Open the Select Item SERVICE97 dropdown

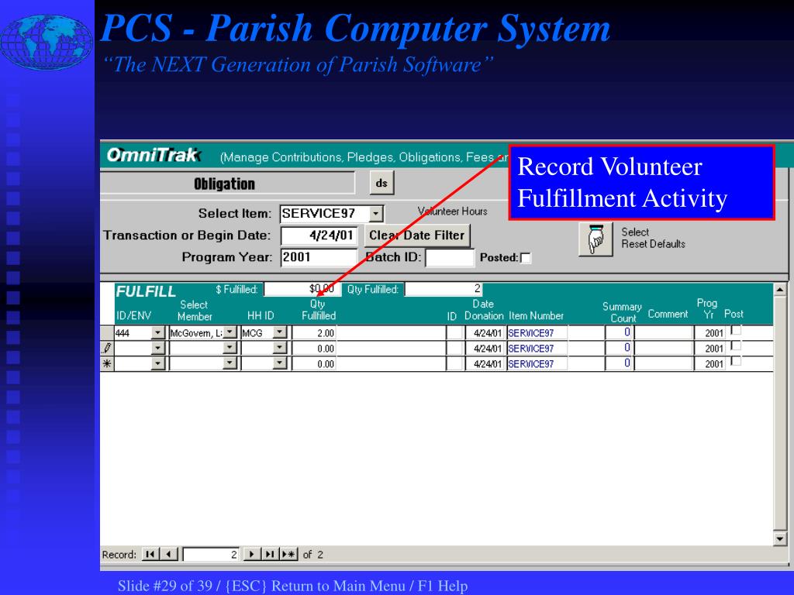pyautogui.click(x=375, y=214)
